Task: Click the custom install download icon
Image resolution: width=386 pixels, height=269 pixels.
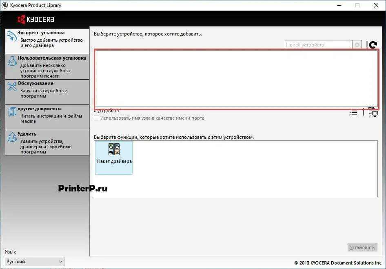Action: pos(12,61)
